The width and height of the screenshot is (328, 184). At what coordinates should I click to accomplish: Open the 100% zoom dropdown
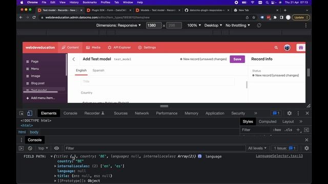194,26
